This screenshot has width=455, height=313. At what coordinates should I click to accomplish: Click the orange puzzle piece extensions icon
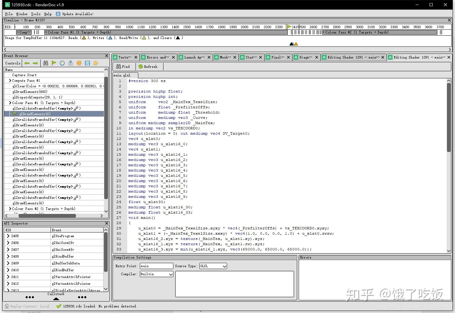click(x=96, y=63)
